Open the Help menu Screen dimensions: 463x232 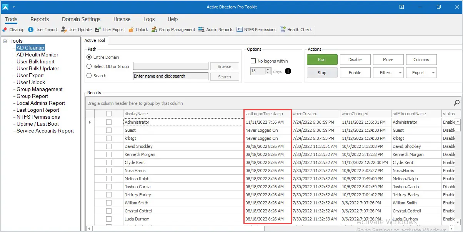[173, 19]
